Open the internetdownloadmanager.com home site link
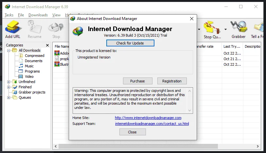 point(148,118)
